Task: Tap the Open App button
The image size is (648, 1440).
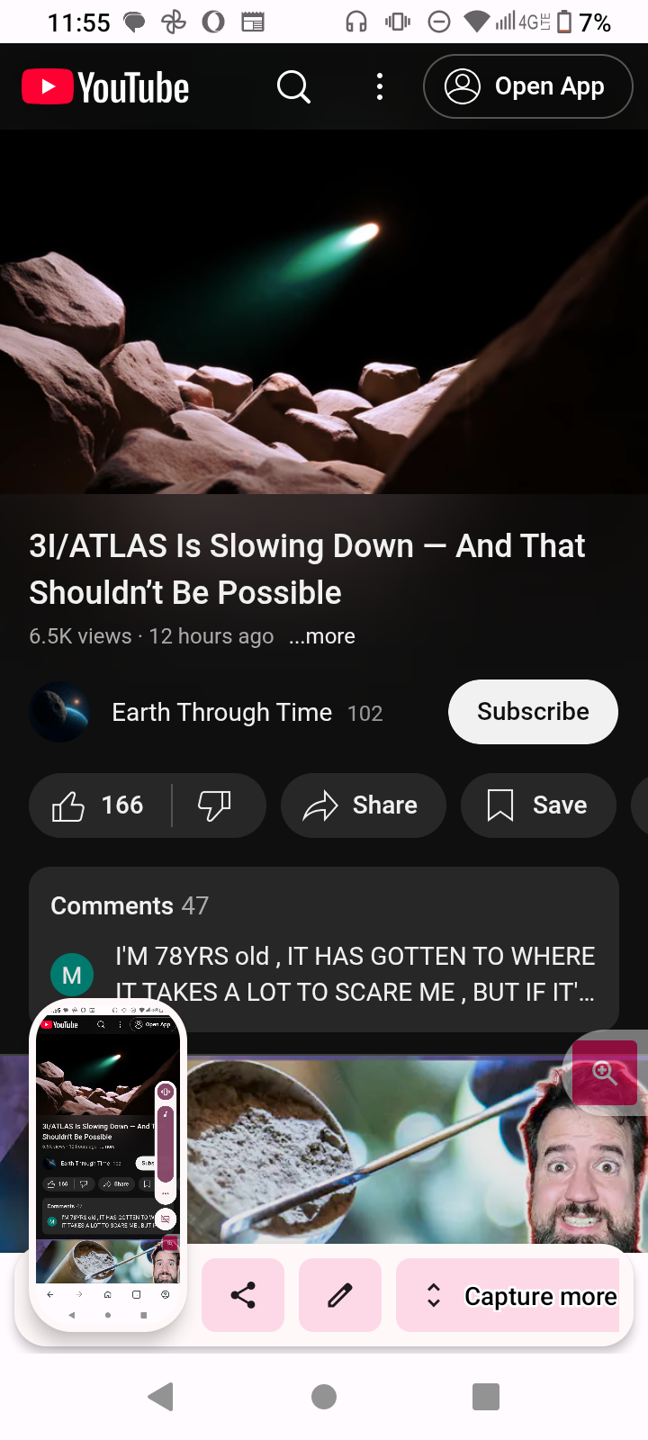Action: point(528,86)
